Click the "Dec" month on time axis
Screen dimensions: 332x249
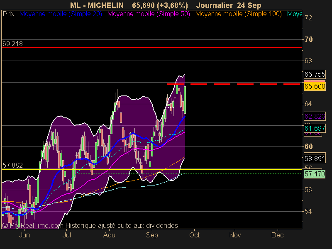tap(278, 235)
